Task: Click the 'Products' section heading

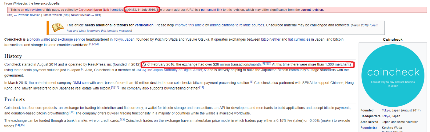Action: point(15,99)
